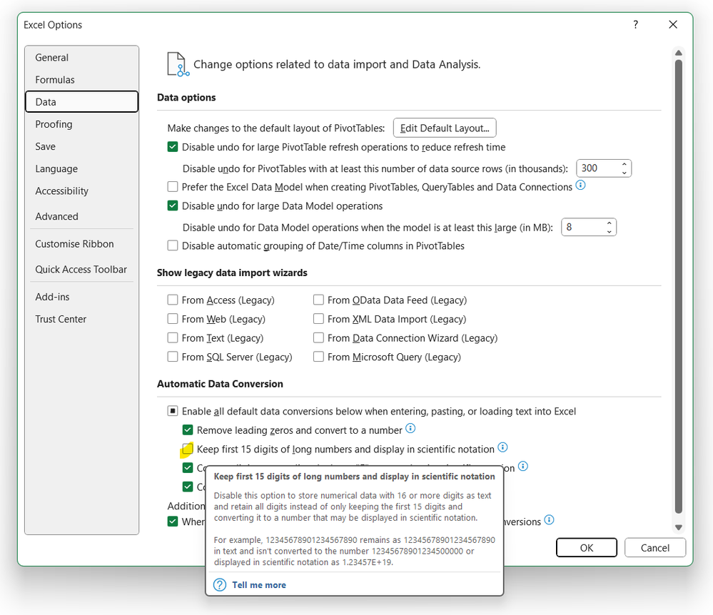Enable From SQL Server (Legacy) wizard
This screenshot has height=615, width=713.
[x=173, y=357]
